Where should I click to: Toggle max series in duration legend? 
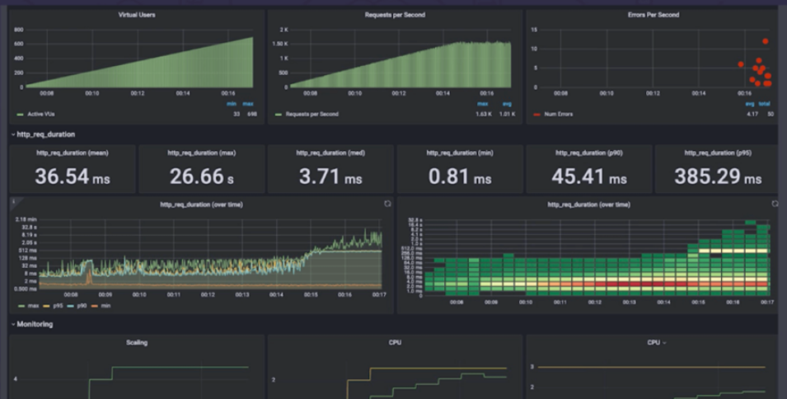33,306
